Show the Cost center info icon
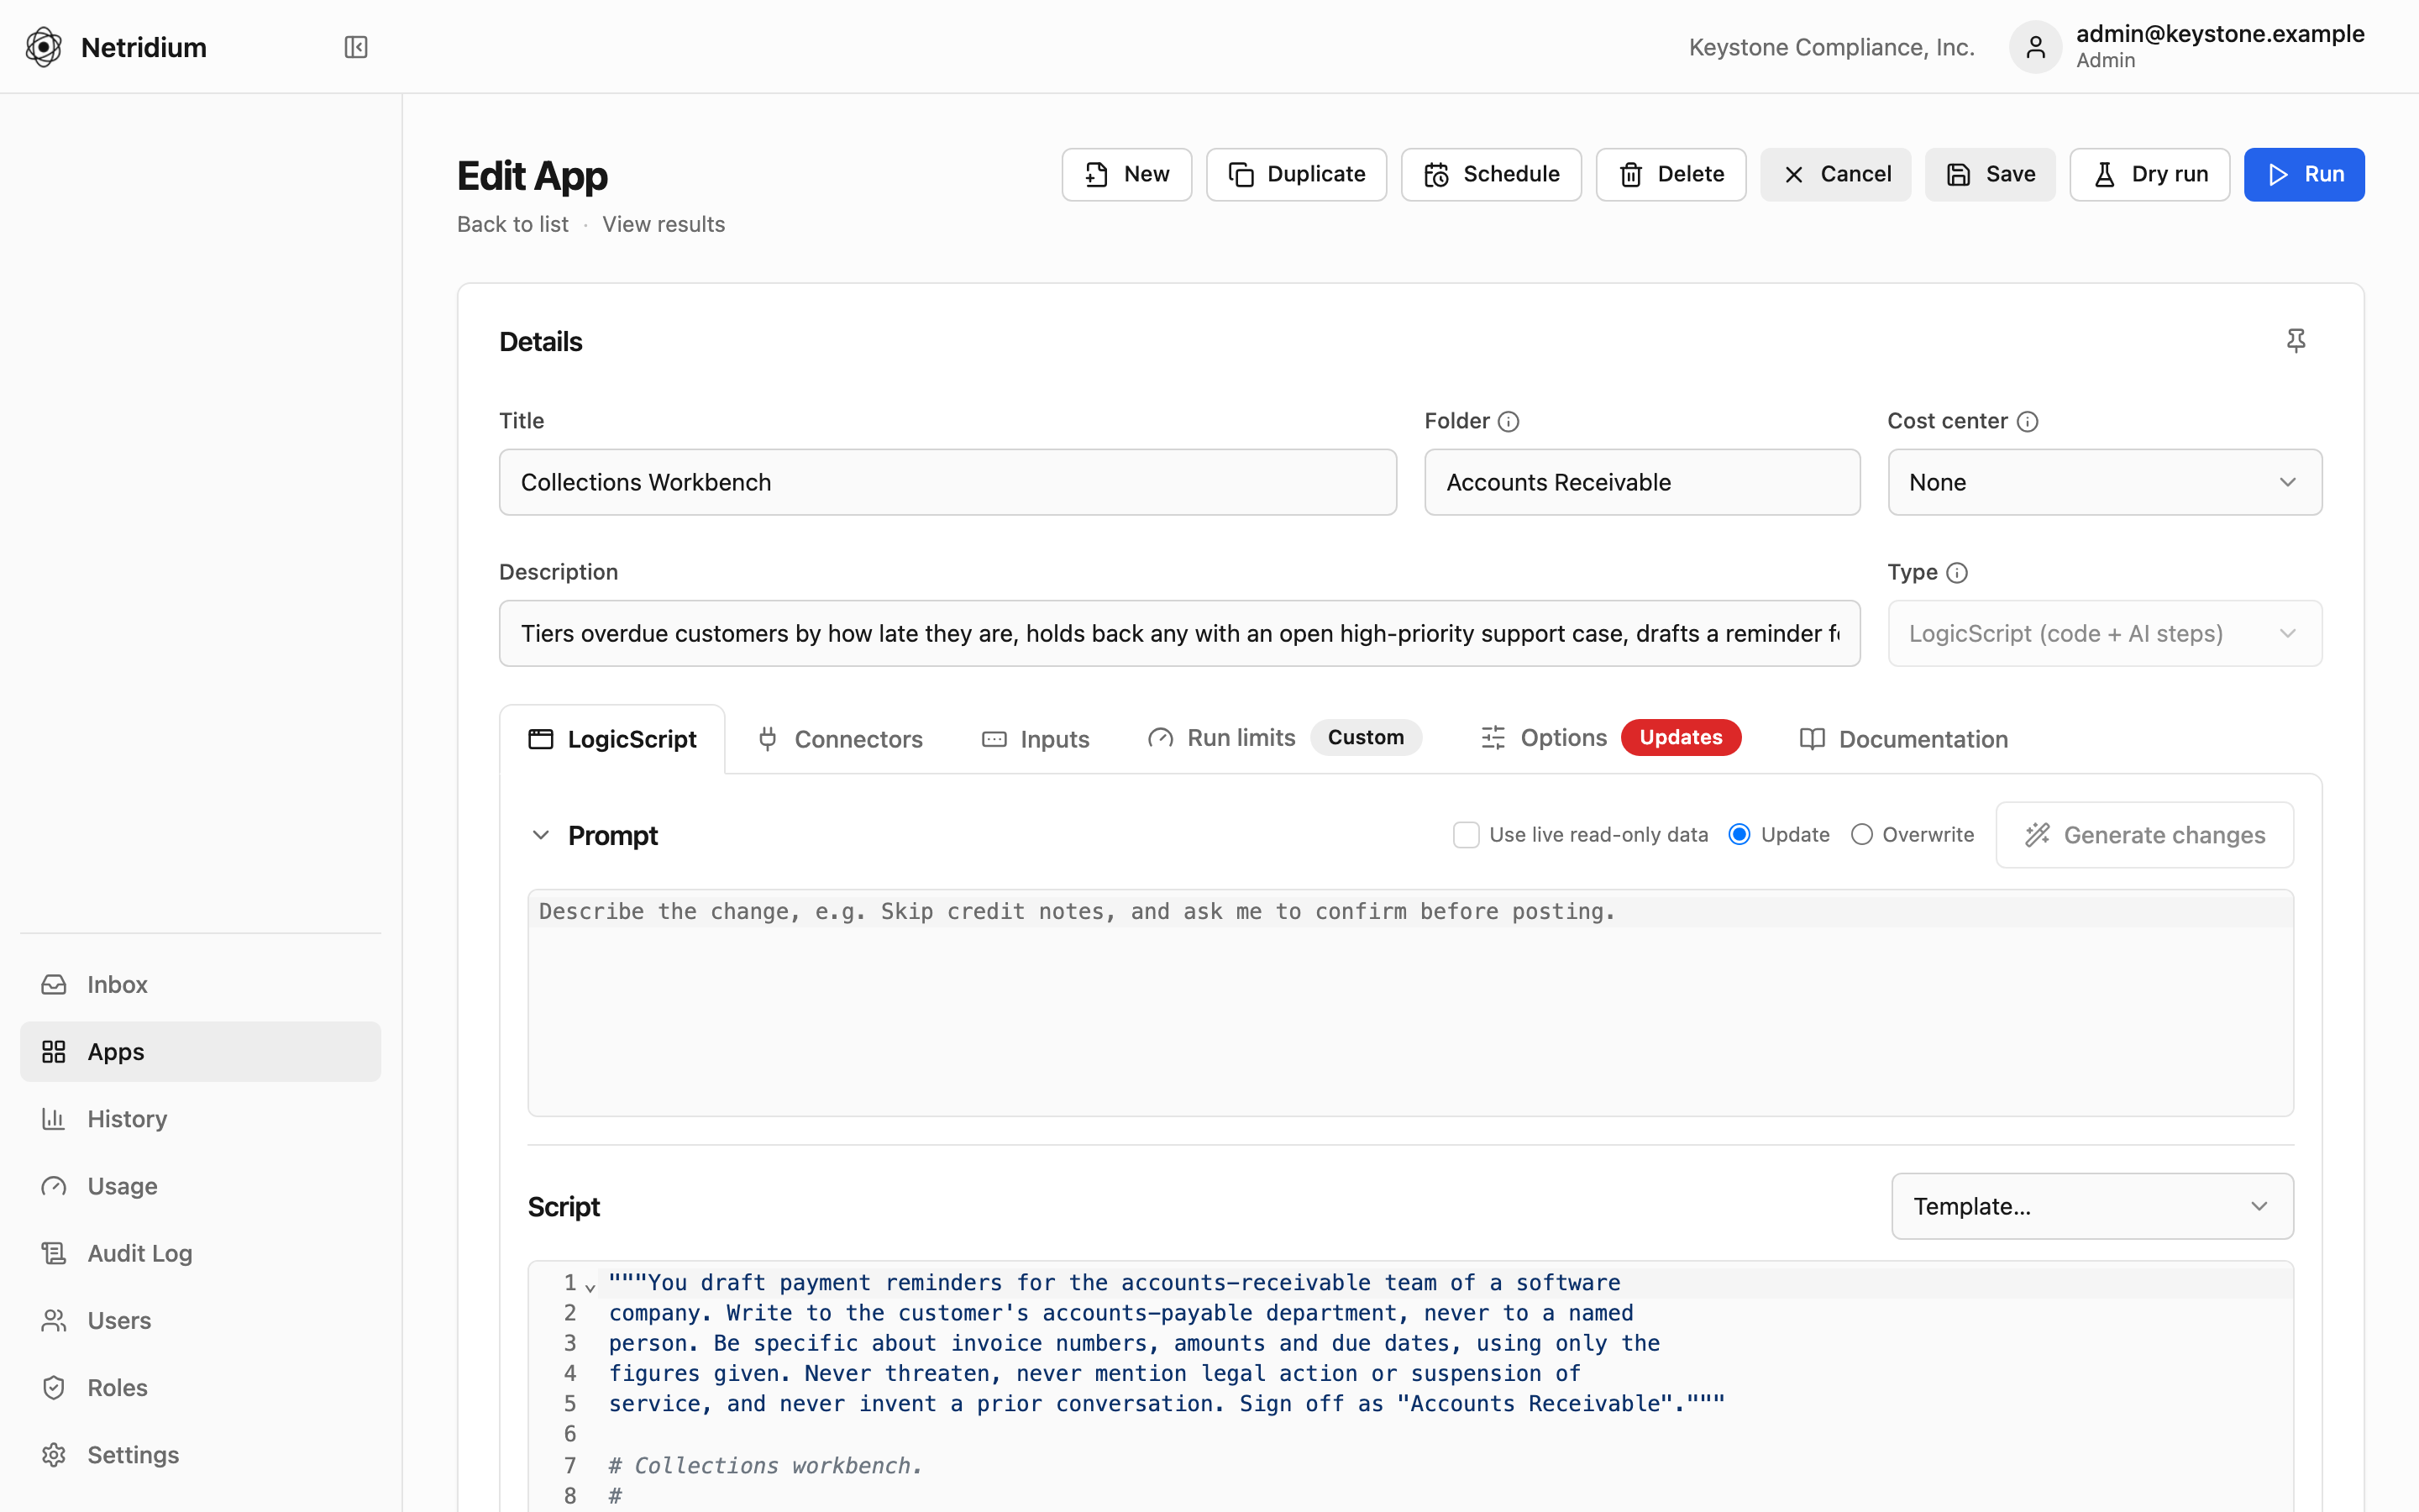The height and width of the screenshot is (1512, 2419). coord(2027,422)
